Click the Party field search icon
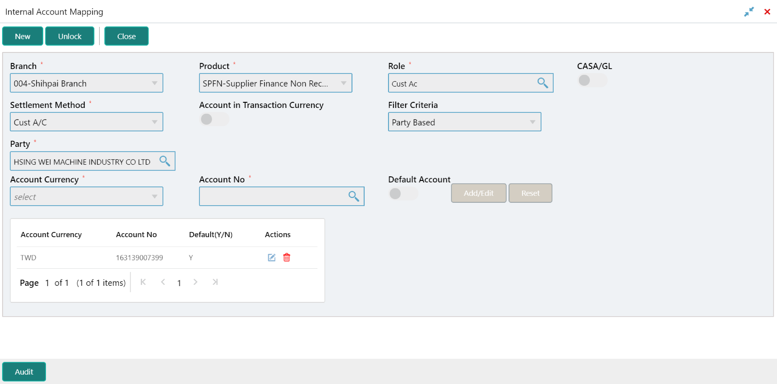777x384 pixels. pos(165,161)
